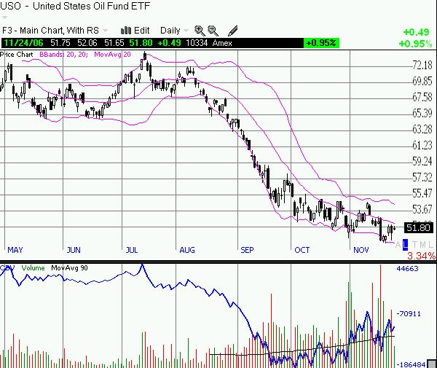Click the OBV indicator label

click(7, 268)
